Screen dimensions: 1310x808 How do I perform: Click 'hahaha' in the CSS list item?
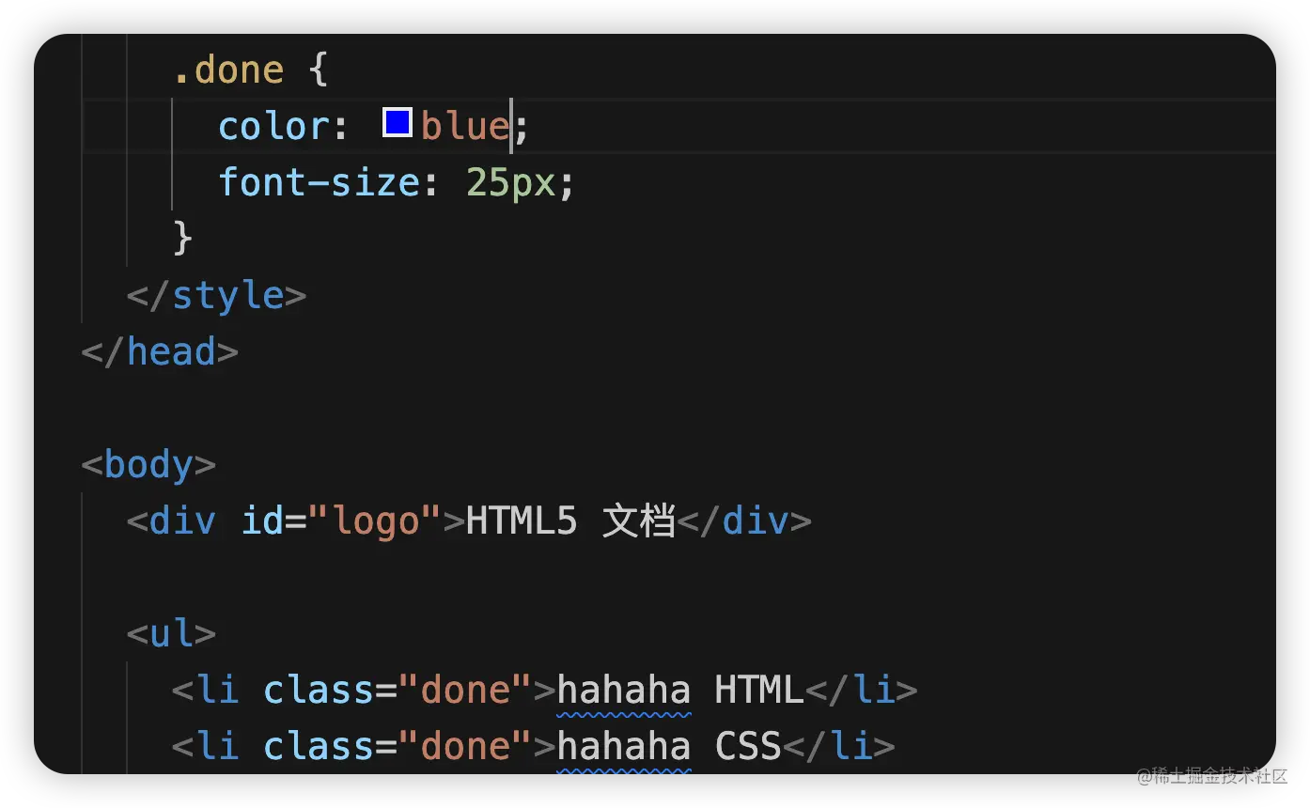(624, 747)
